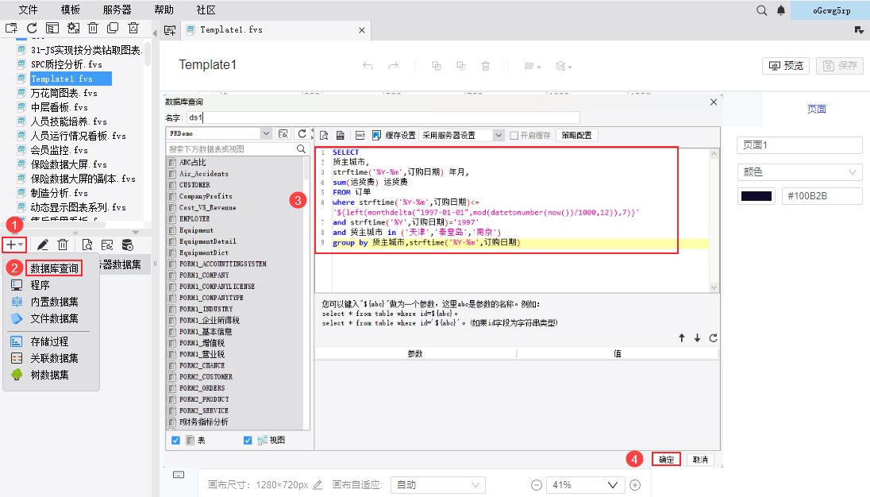Toggle the 开启缓存 checkbox
Viewport: 870px width, 497px height.
point(514,135)
